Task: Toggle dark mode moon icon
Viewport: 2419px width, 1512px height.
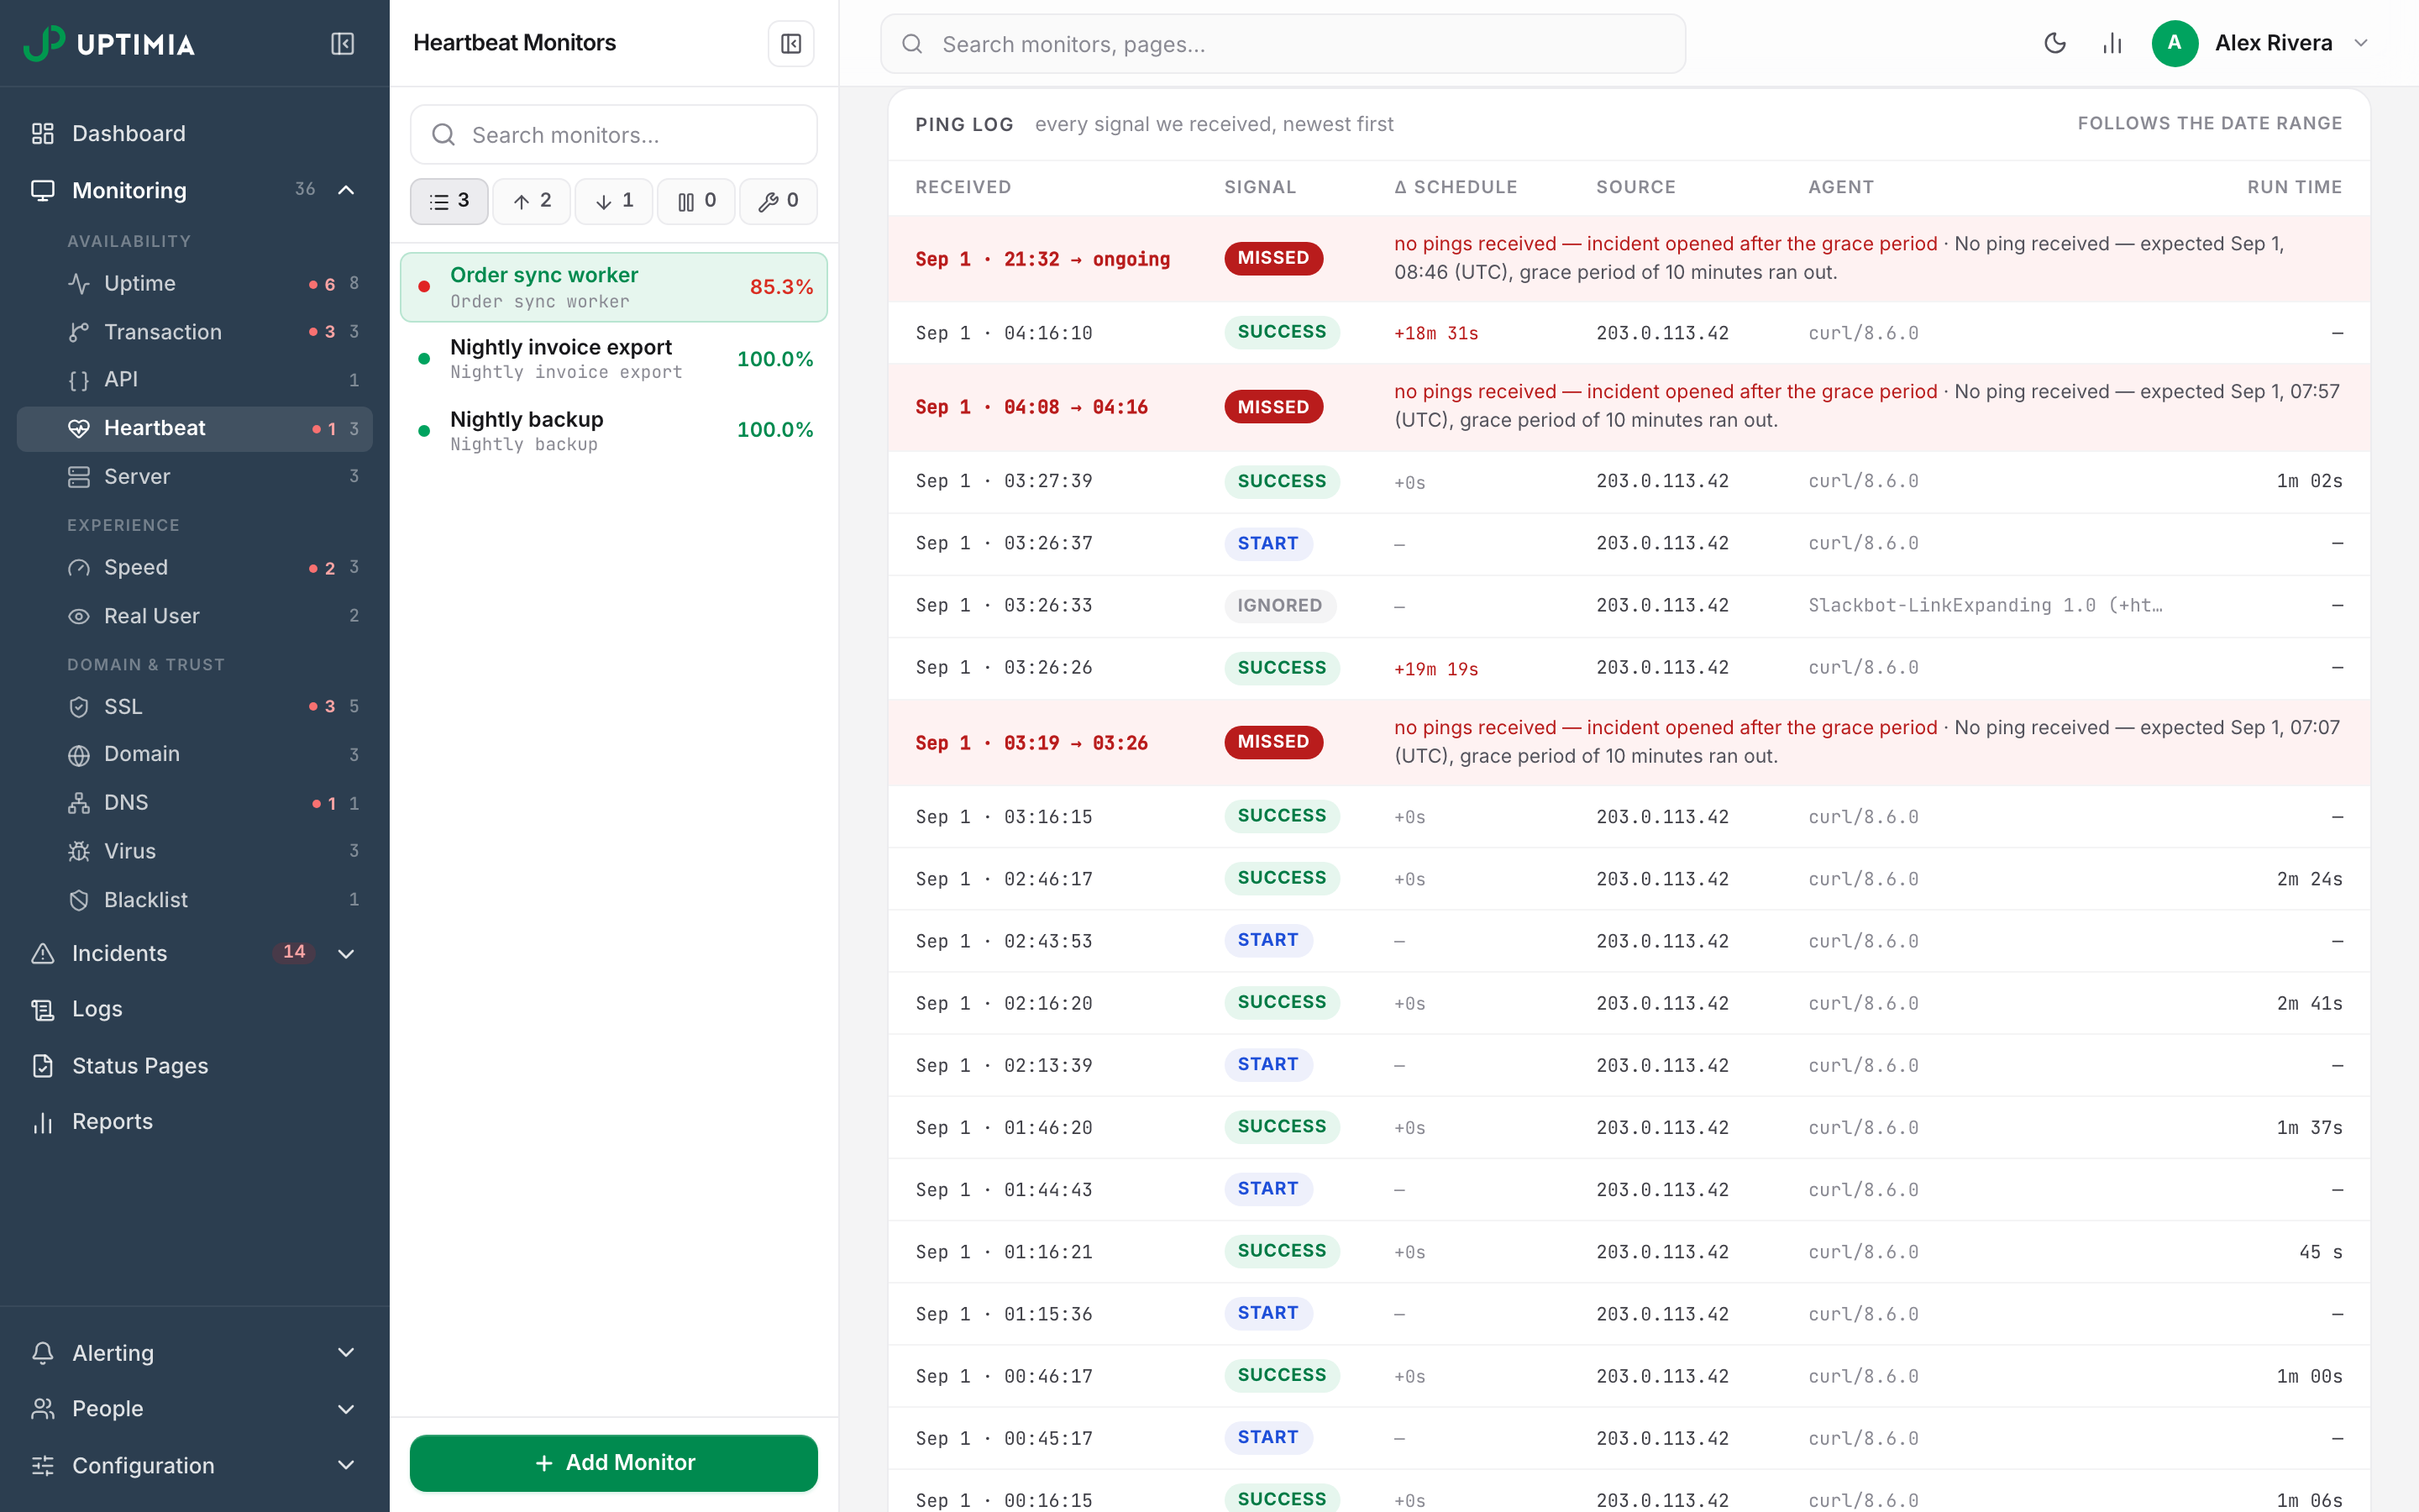Action: pos(2054,43)
